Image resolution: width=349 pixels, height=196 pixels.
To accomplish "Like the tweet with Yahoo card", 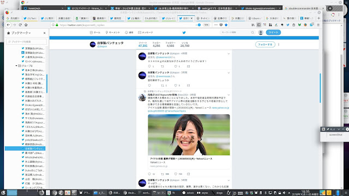I will pos(176,174).
